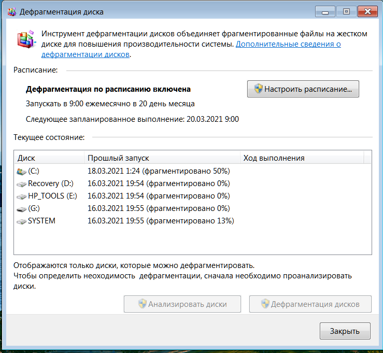Image resolution: width=383 pixels, height=353 pixels.
Task: Close dialog with the Закрыть button
Action: (x=345, y=331)
